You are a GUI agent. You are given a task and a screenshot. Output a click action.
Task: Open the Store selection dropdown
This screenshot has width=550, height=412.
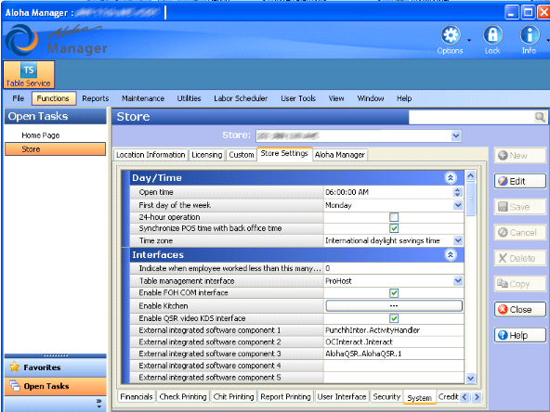point(455,135)
